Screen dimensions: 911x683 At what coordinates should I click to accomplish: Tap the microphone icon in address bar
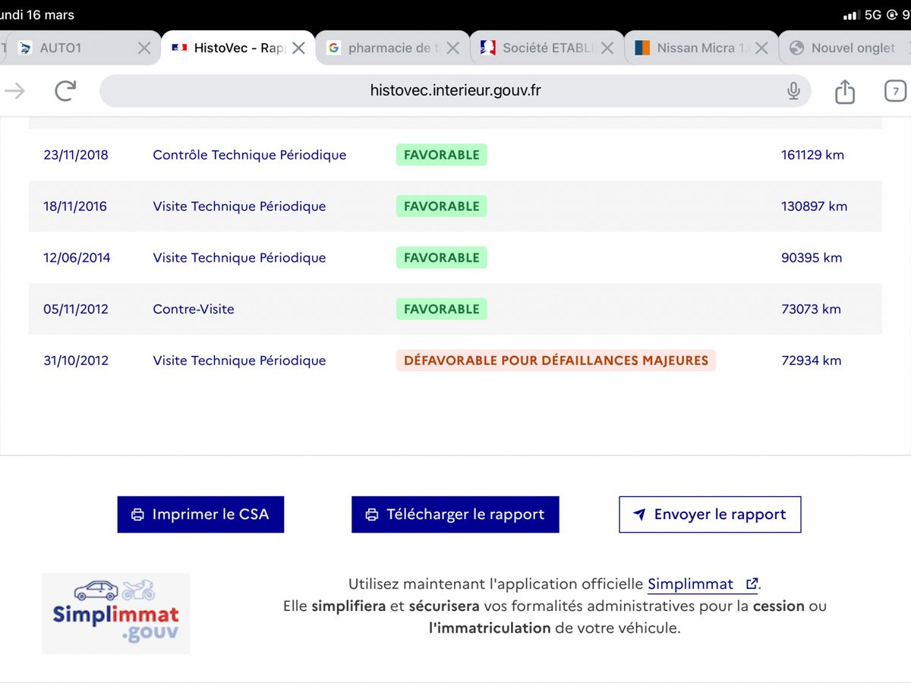click(793, 91)
